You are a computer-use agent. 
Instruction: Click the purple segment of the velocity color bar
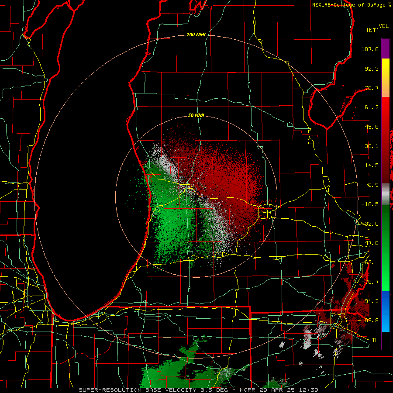click(x=386, y=48)
